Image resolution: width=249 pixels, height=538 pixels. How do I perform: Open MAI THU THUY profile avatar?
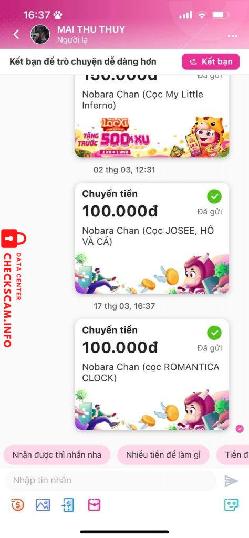pyautogui.click(x=40, y=34)
